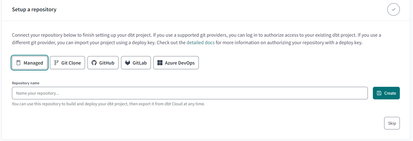This screenshot has height=141, width=413.
Task: Collapse the 'Setup a repository' section heading
Action: click(x=34, y=10)
